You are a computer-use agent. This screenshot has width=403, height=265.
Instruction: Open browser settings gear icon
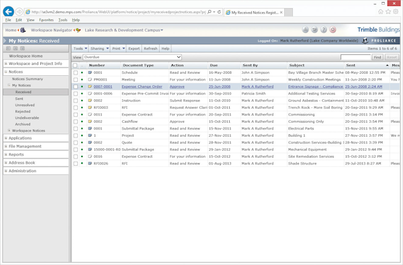click(x=396, y=11)
